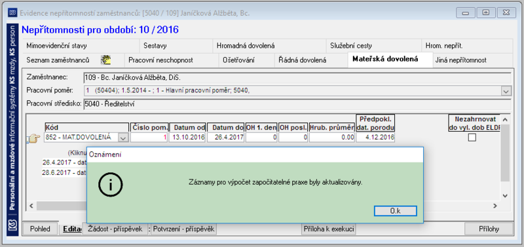Switch to the Pohled bottom tab

coord(40,229)
